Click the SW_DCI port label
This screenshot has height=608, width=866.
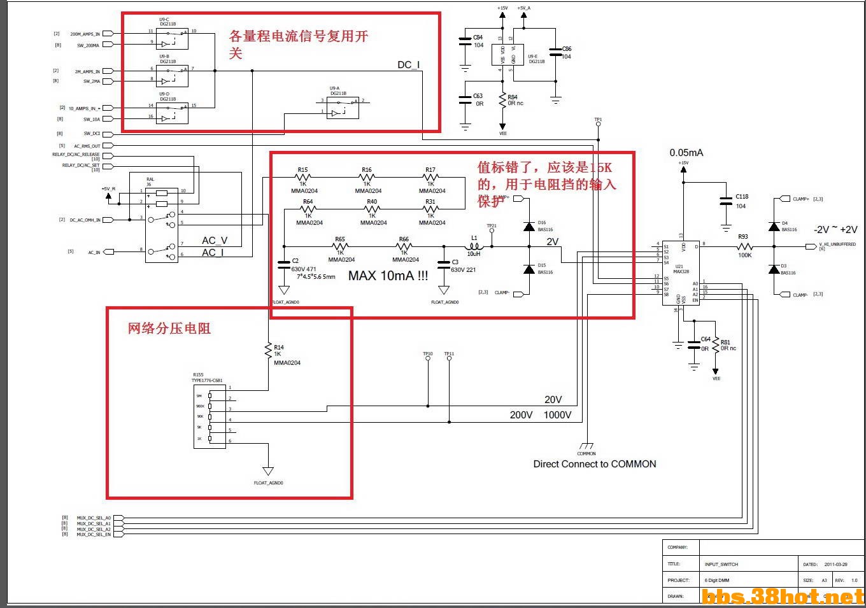(92, 134)
